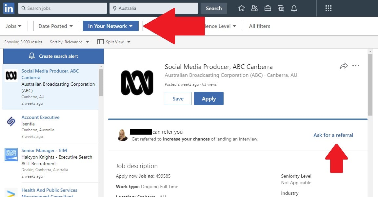Viewport: 378px width, 197px height.
Task: Apply to the Social Media Producer job
Action: tap(209, 98)
